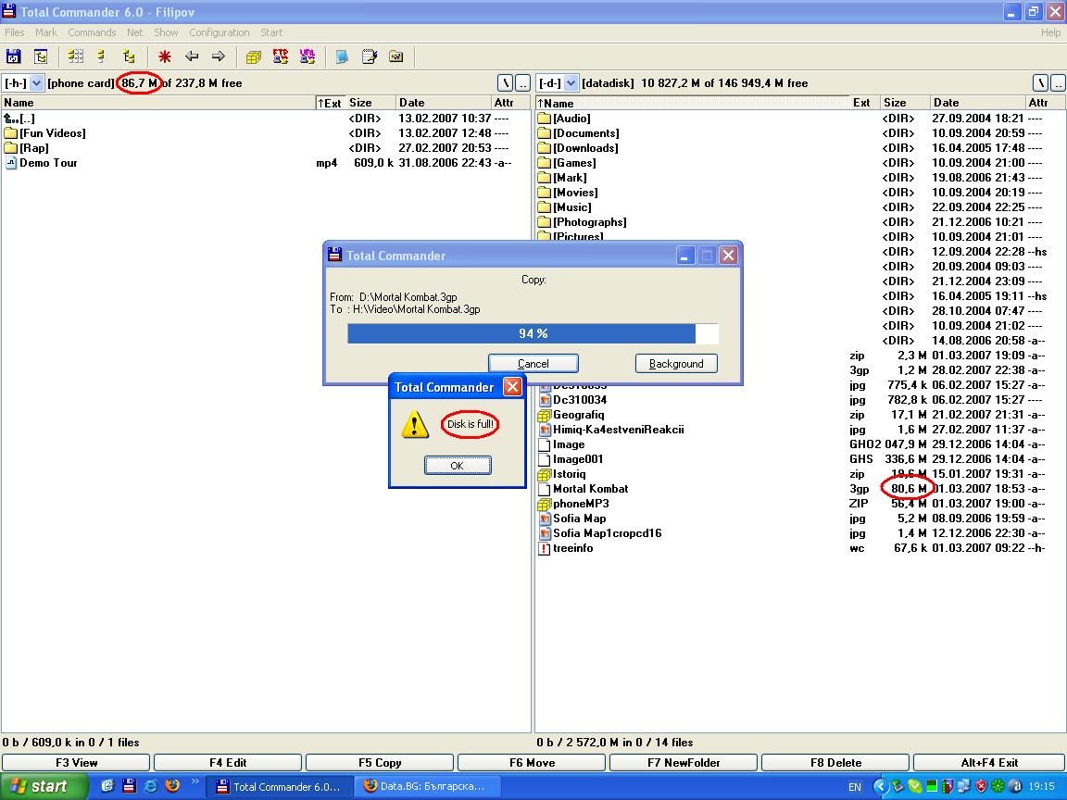Image resolution: width=1067 pixels, height=800 pixels.
Task: Open the Start menu
Action: coord(44,786)
